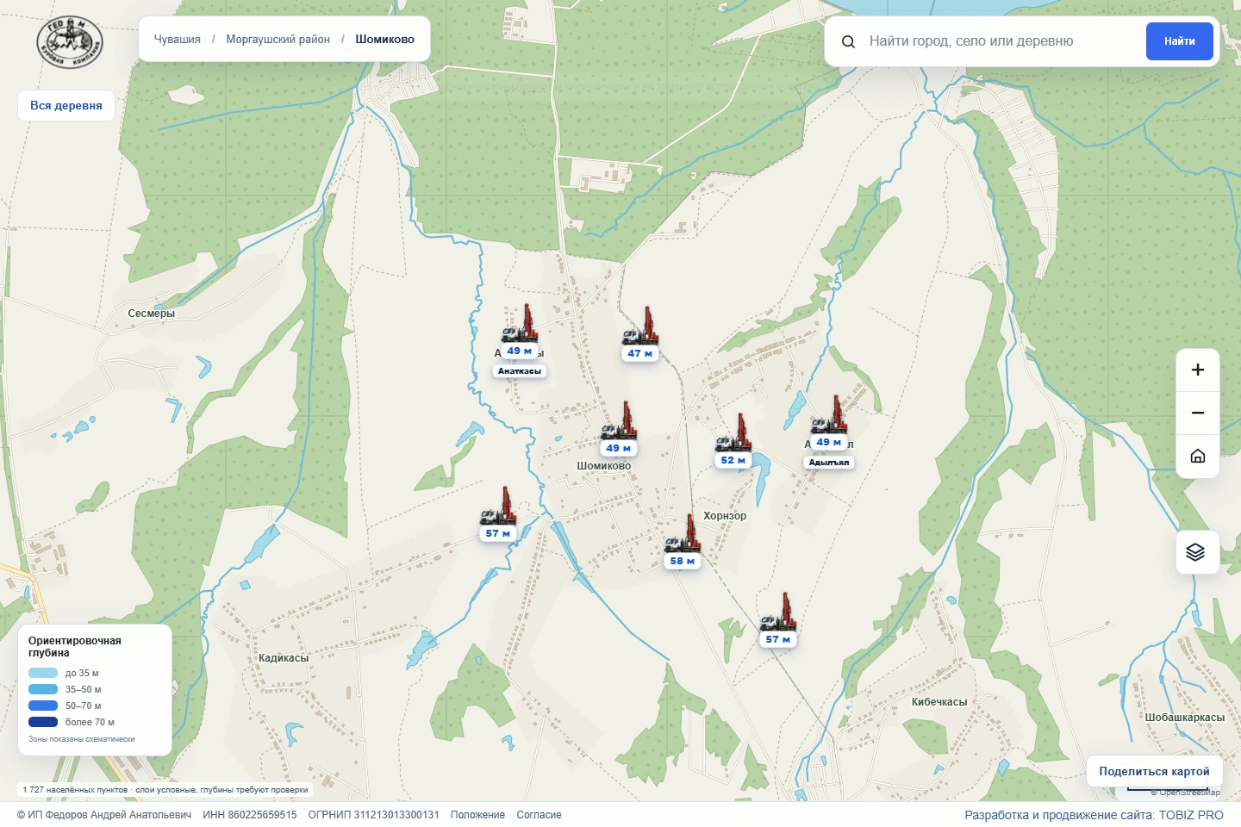Open the map layers switcher
Viewport: 1241px width, 827px height.
point(1198,552)
